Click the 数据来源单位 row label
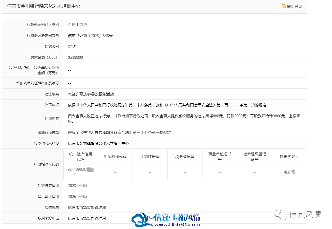This screenshot has height=229, width=332. 48,218
